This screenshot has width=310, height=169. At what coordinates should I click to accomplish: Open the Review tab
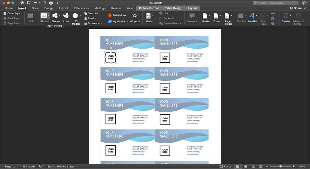pos(116,8)
